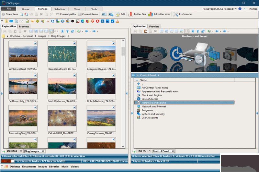The height and width of the screenshot is (172, 259).
Task: Click the Edit button in ribbon
Action: (x=120, y=14)
